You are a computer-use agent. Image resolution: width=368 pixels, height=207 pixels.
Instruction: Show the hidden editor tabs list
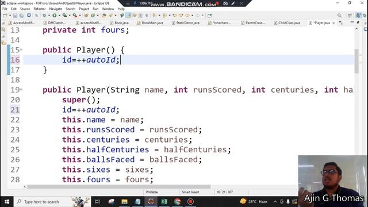pyautogui.click(x=341, y=23)
